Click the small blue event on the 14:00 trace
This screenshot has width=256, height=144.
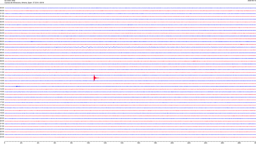click(x=18, y=86)
